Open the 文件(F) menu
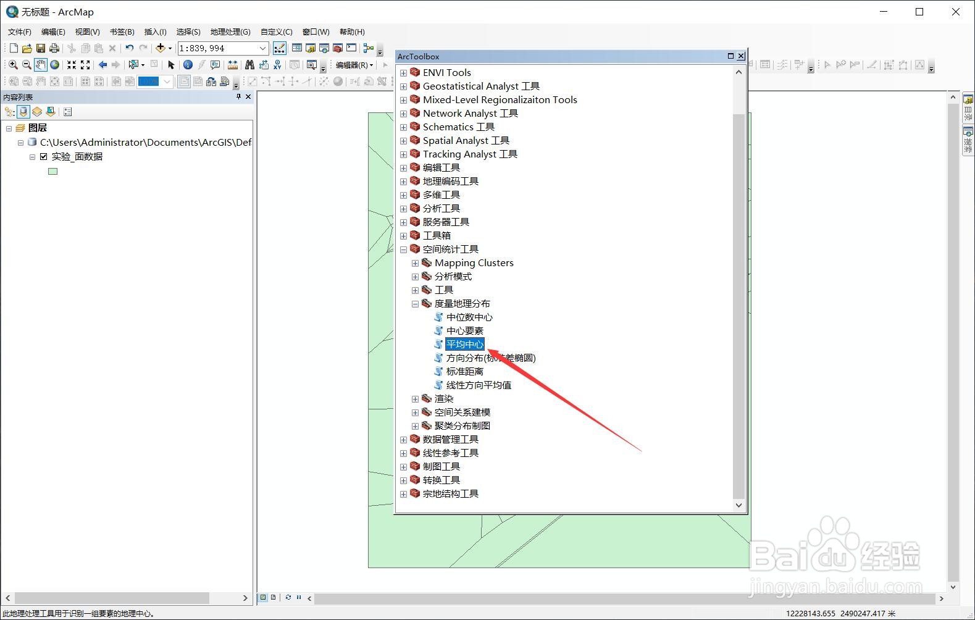Screen dimensions: 975x620 coord(20,32)
